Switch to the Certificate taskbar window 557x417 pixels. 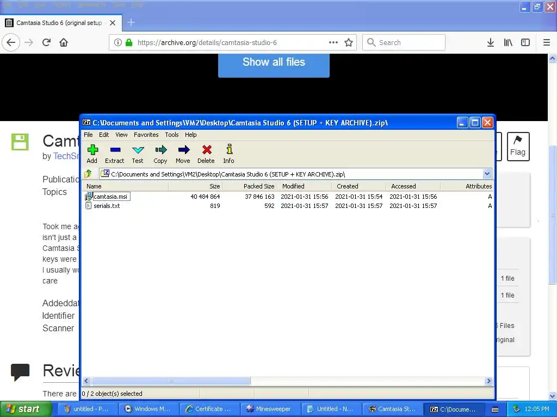pos(209,409)
